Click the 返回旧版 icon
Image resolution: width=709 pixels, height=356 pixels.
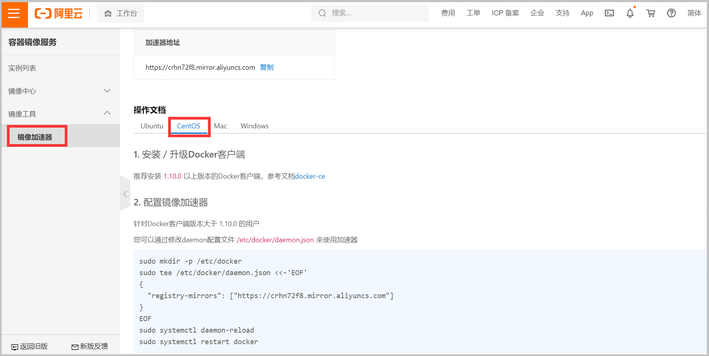click(x=14, y=347)
